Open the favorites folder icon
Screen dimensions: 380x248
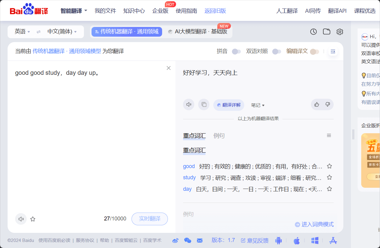(326, 32)
